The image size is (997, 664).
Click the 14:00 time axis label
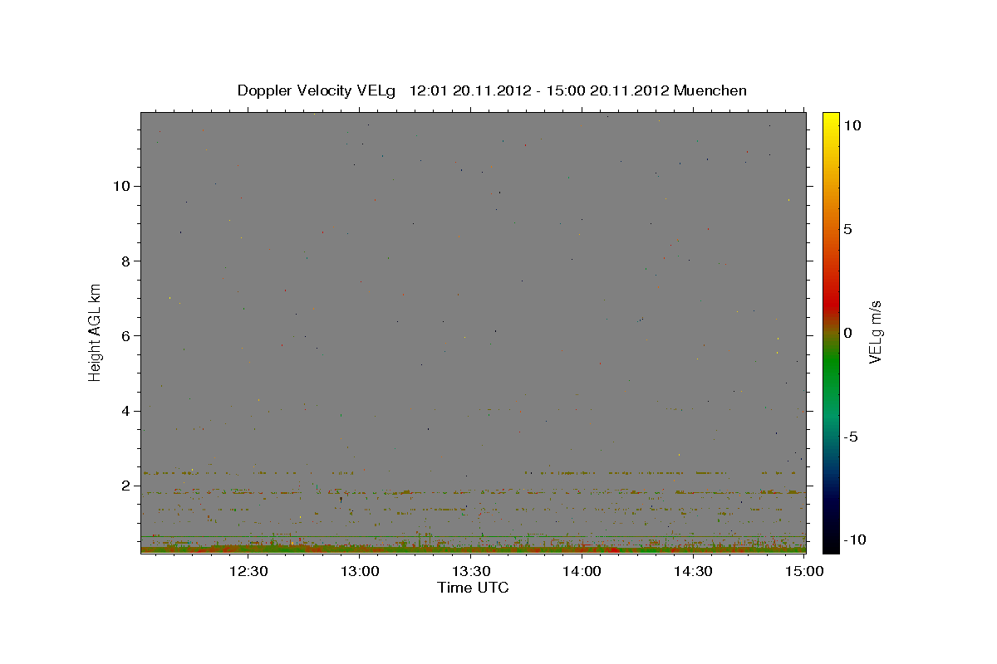pyautogui.click(x=582, y=571)
